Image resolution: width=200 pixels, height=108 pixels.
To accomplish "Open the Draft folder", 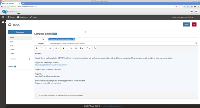I will click(x=11, y=46).
